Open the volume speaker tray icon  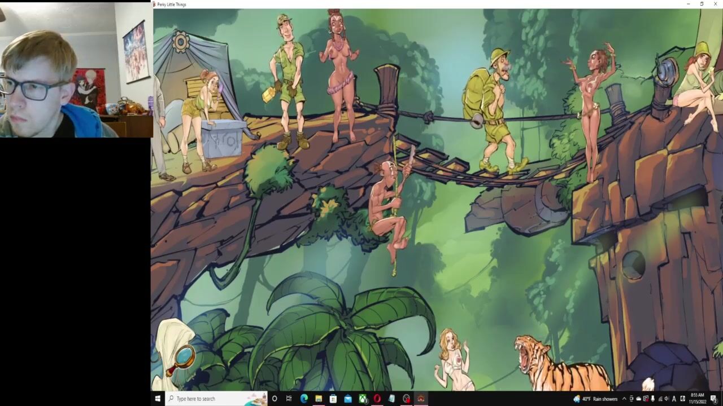(667, 399)
